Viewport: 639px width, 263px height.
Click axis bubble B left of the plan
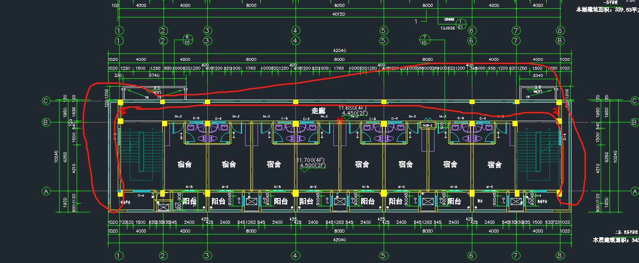click(x=46, y=122)
